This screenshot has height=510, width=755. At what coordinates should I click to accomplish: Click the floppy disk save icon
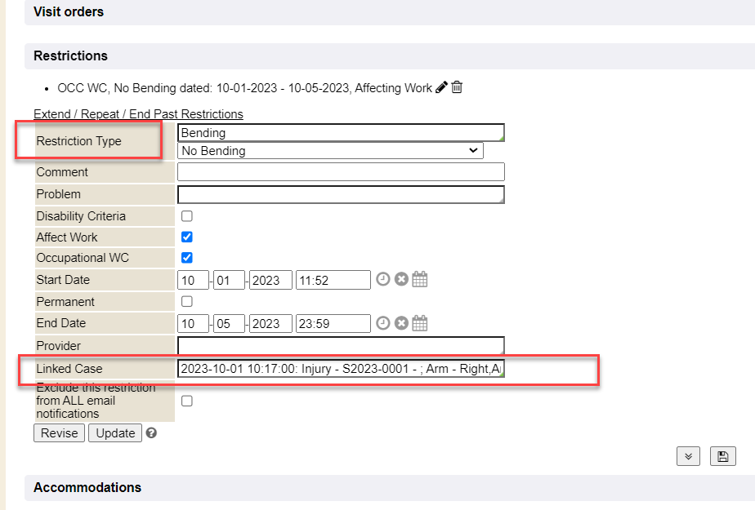722,456
